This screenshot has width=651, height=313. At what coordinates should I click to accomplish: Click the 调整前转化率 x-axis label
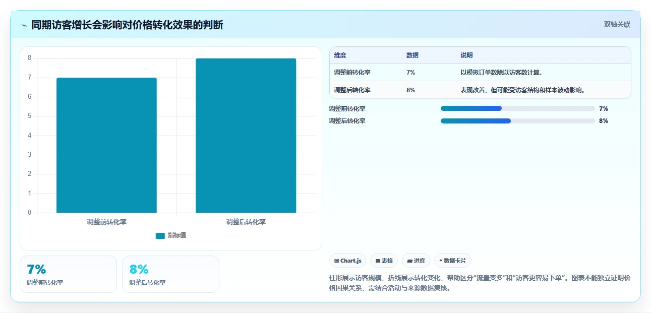(x=106, y=222)
